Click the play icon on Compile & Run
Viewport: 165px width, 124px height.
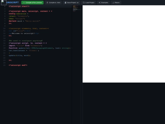(24, 2)
